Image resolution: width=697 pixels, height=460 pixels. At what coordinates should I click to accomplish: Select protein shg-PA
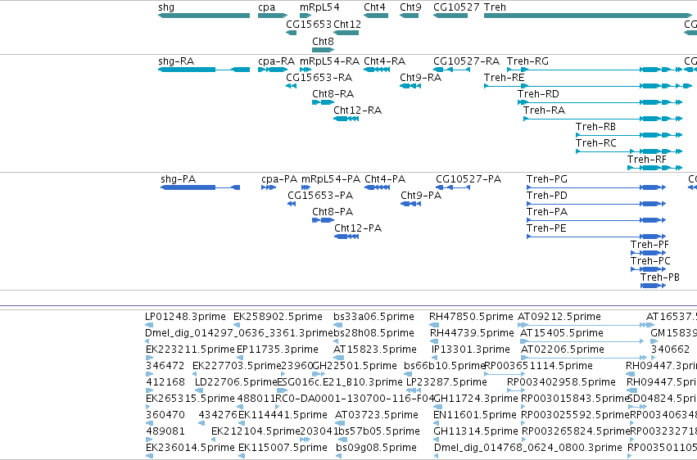201,187
